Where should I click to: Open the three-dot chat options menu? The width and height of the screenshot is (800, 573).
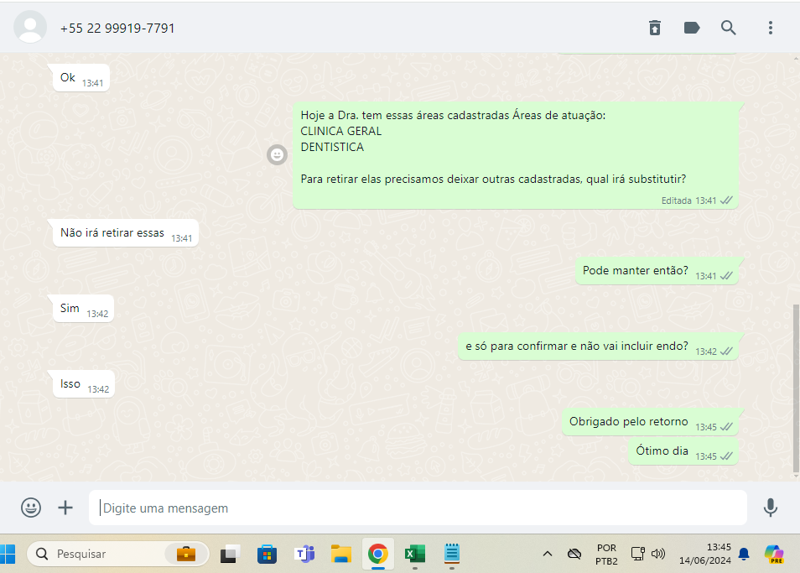click(770, 28)
